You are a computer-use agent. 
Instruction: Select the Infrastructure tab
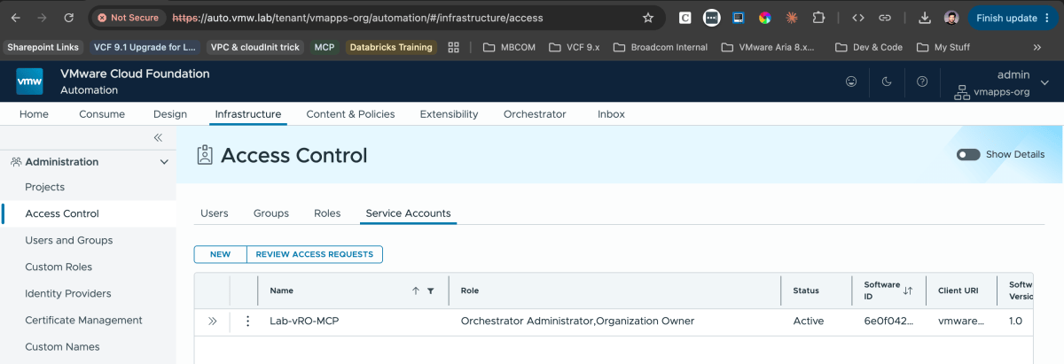click(248, 114)
